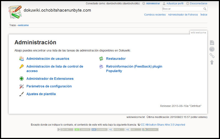Open Administración de lista de control de acceso
220x139 pixels.
[x=55, y=69]
